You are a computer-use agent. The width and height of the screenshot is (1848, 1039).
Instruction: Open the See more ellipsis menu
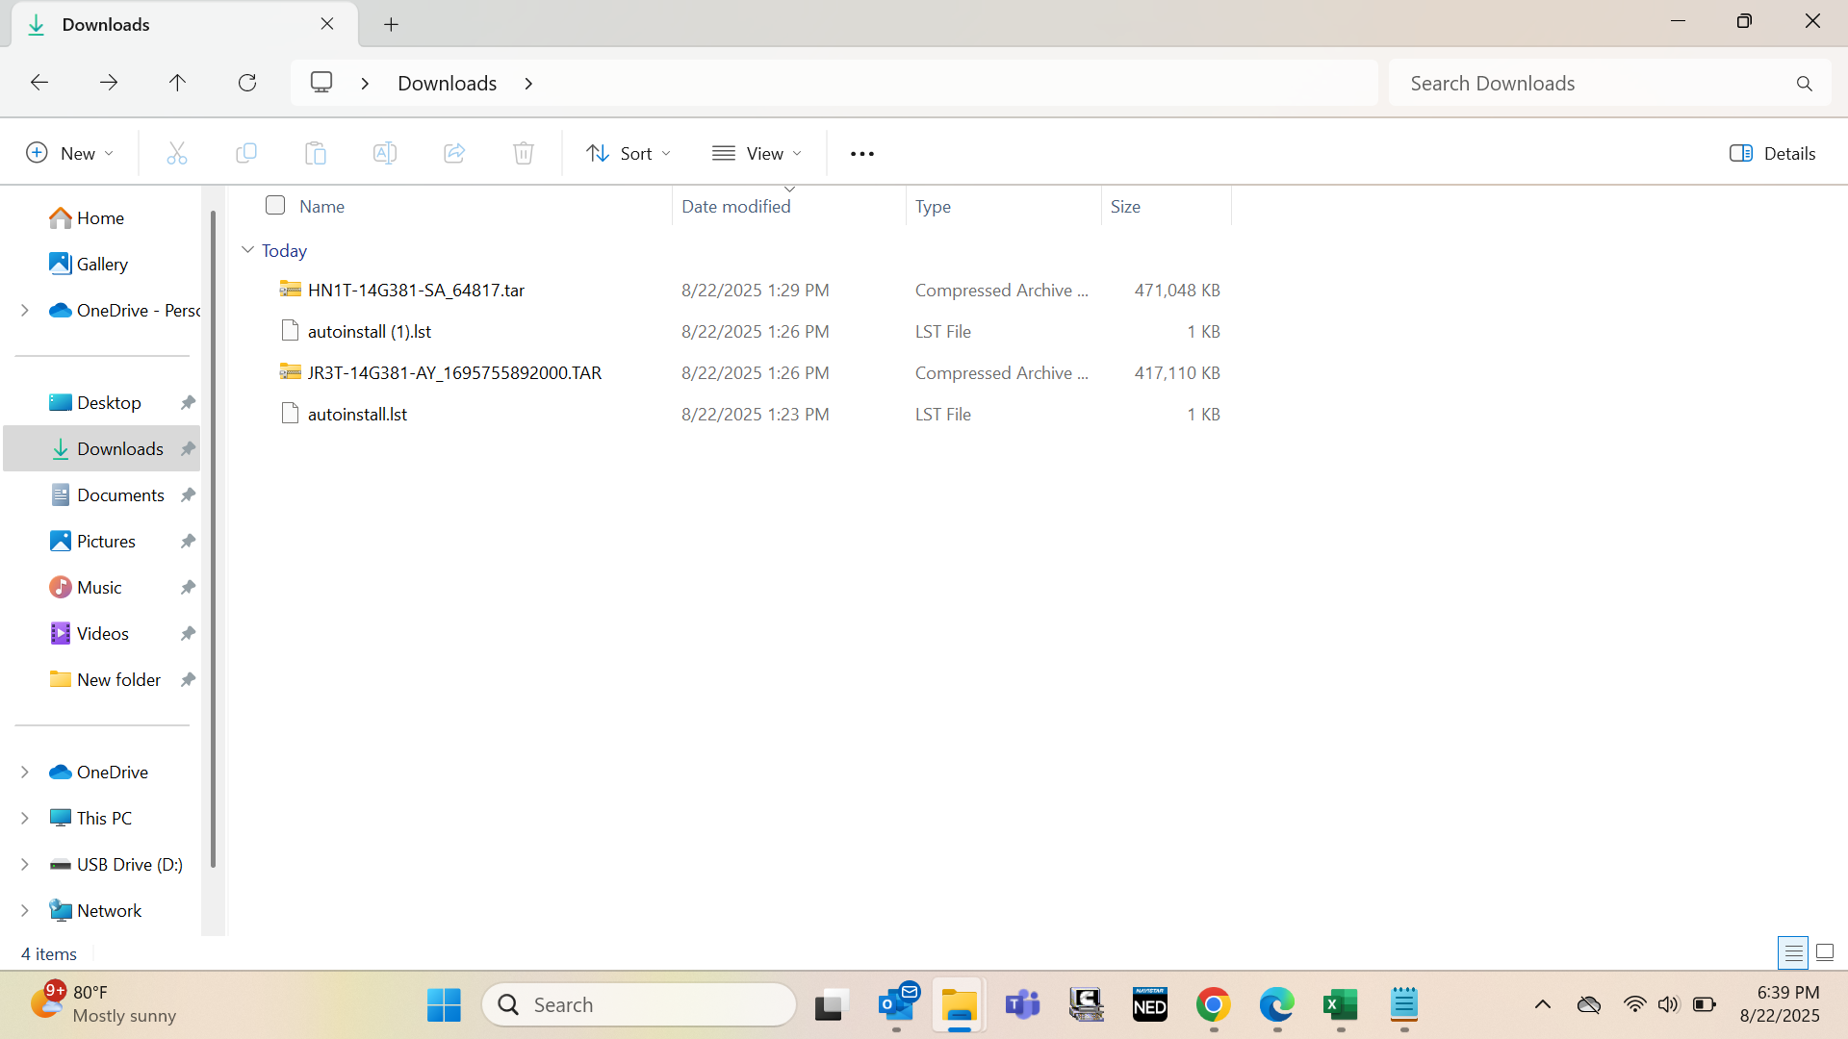tap(862, 154)
